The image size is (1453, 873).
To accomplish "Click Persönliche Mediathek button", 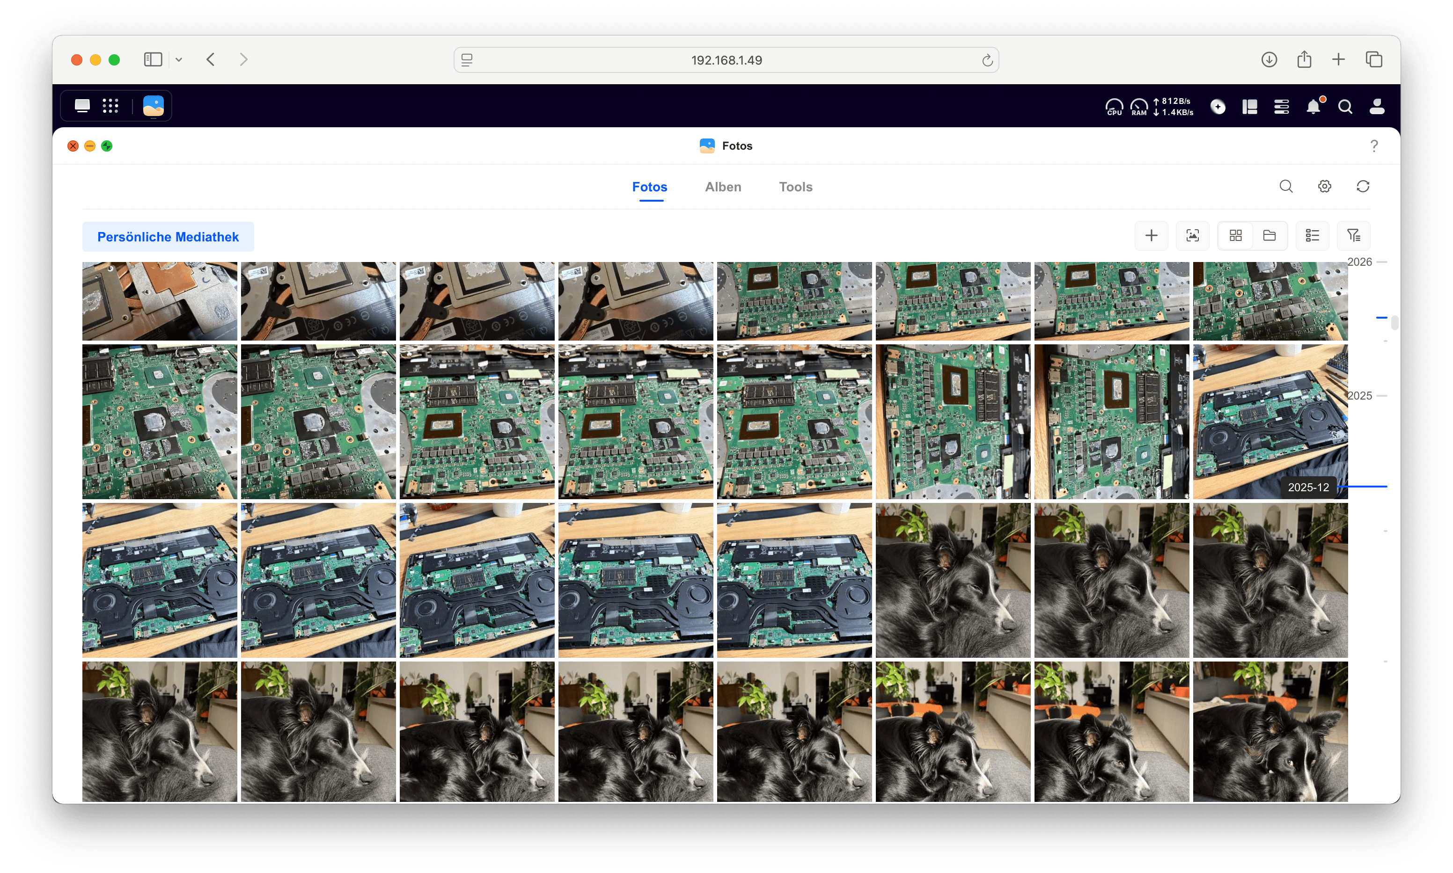I will tap(168, 236).
